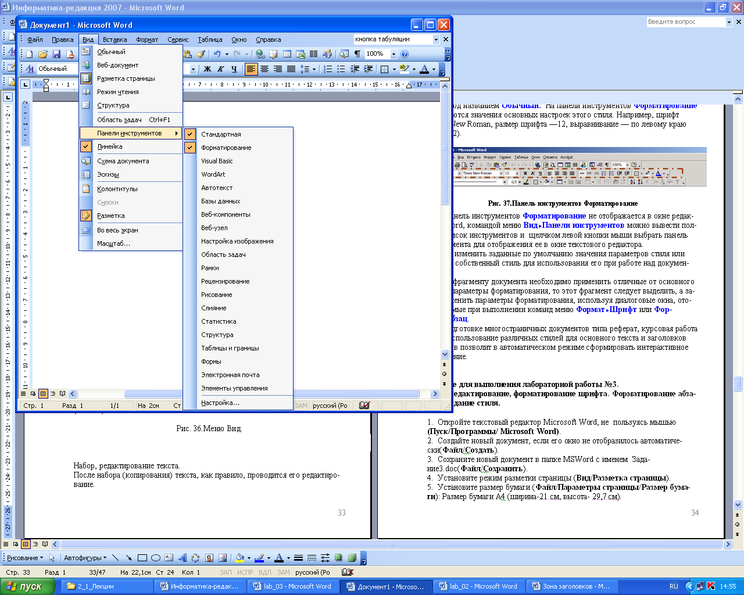
Task: Open the Таблица menu
Action: coord(210,40)
